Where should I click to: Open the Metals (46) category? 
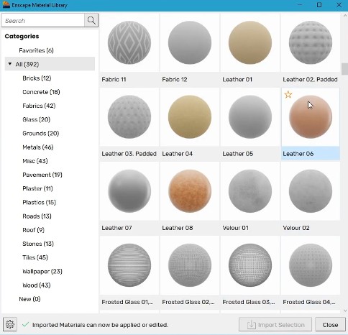tap(38, 147)
